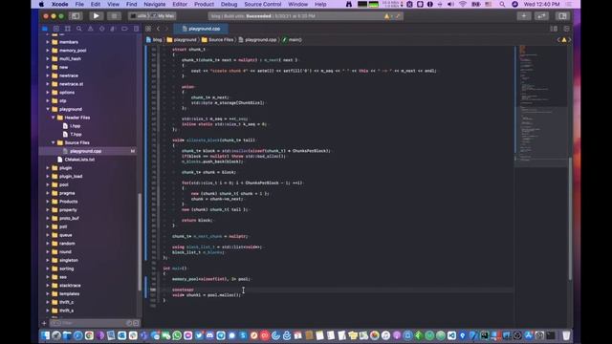This screenshot has height=344, width=612.
Task: Toggle source-control status filter in navigator
Action: click(136, 323)
